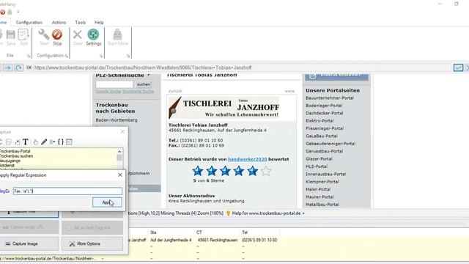Image resolution: width=469 pixels, height=264 pixels.
Task: Click the Capture Image camera icon
Action: [x=8, y=243]
